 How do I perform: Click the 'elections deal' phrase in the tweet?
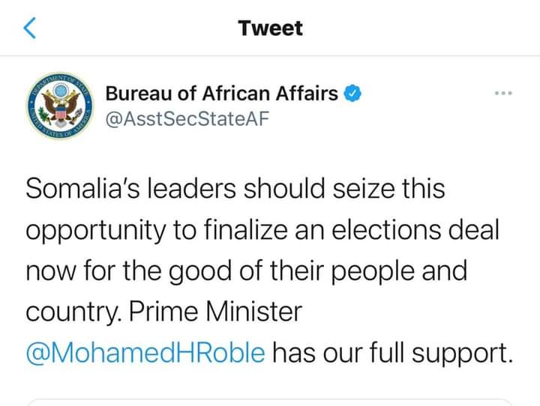point(415,230)
